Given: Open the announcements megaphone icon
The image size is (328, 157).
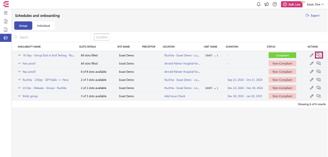Looking at the screenshot, I should [266, 4].
